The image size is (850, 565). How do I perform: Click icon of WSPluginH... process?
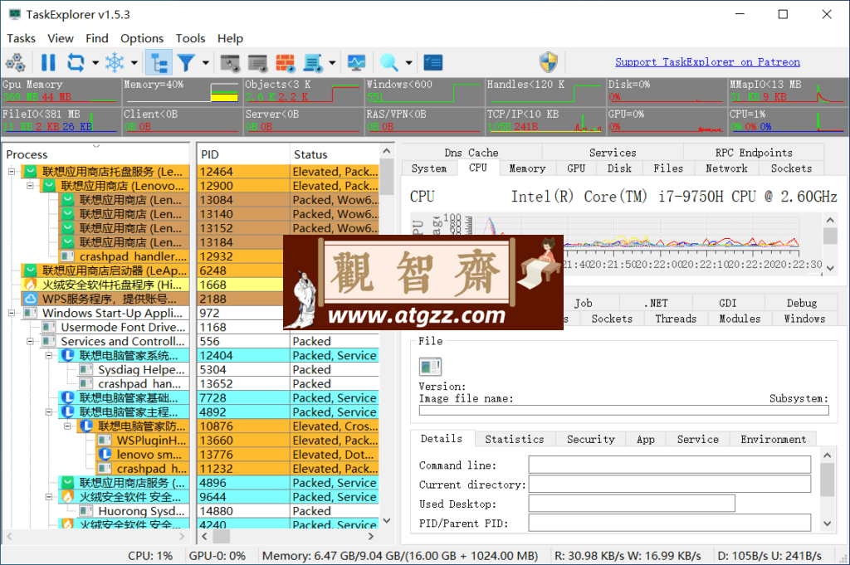tap(105, 441)
